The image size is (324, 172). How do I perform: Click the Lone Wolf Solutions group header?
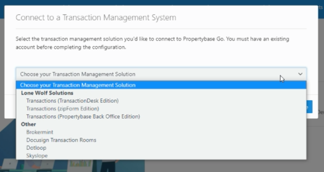47,93
